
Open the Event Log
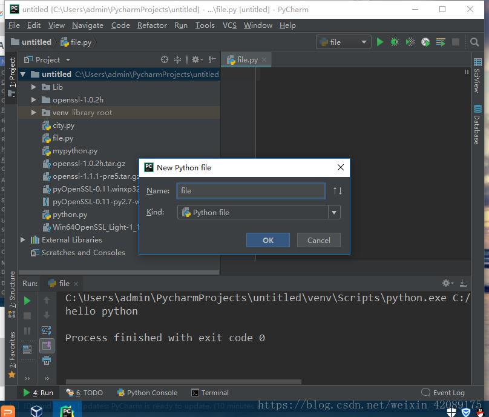[443, 393]
